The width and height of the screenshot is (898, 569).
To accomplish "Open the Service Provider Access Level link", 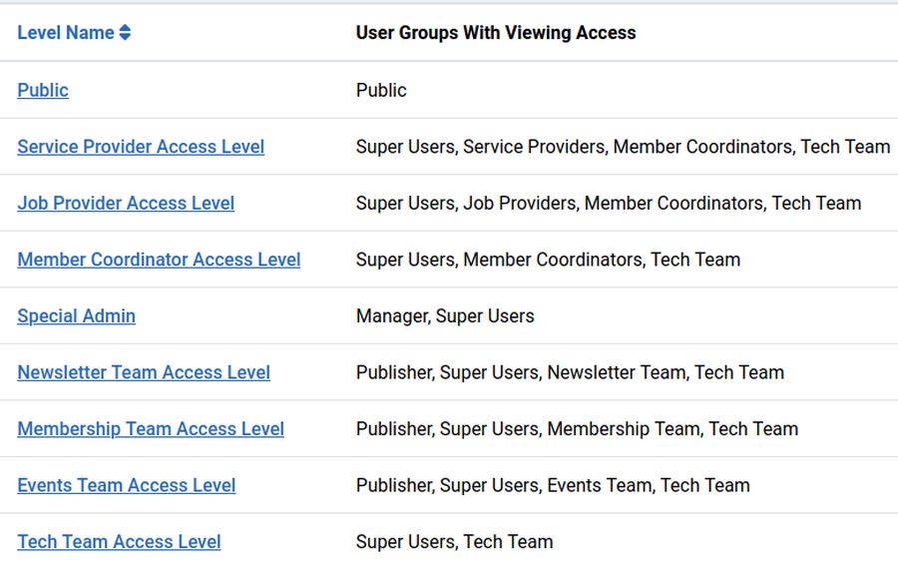I will point(141,147).
